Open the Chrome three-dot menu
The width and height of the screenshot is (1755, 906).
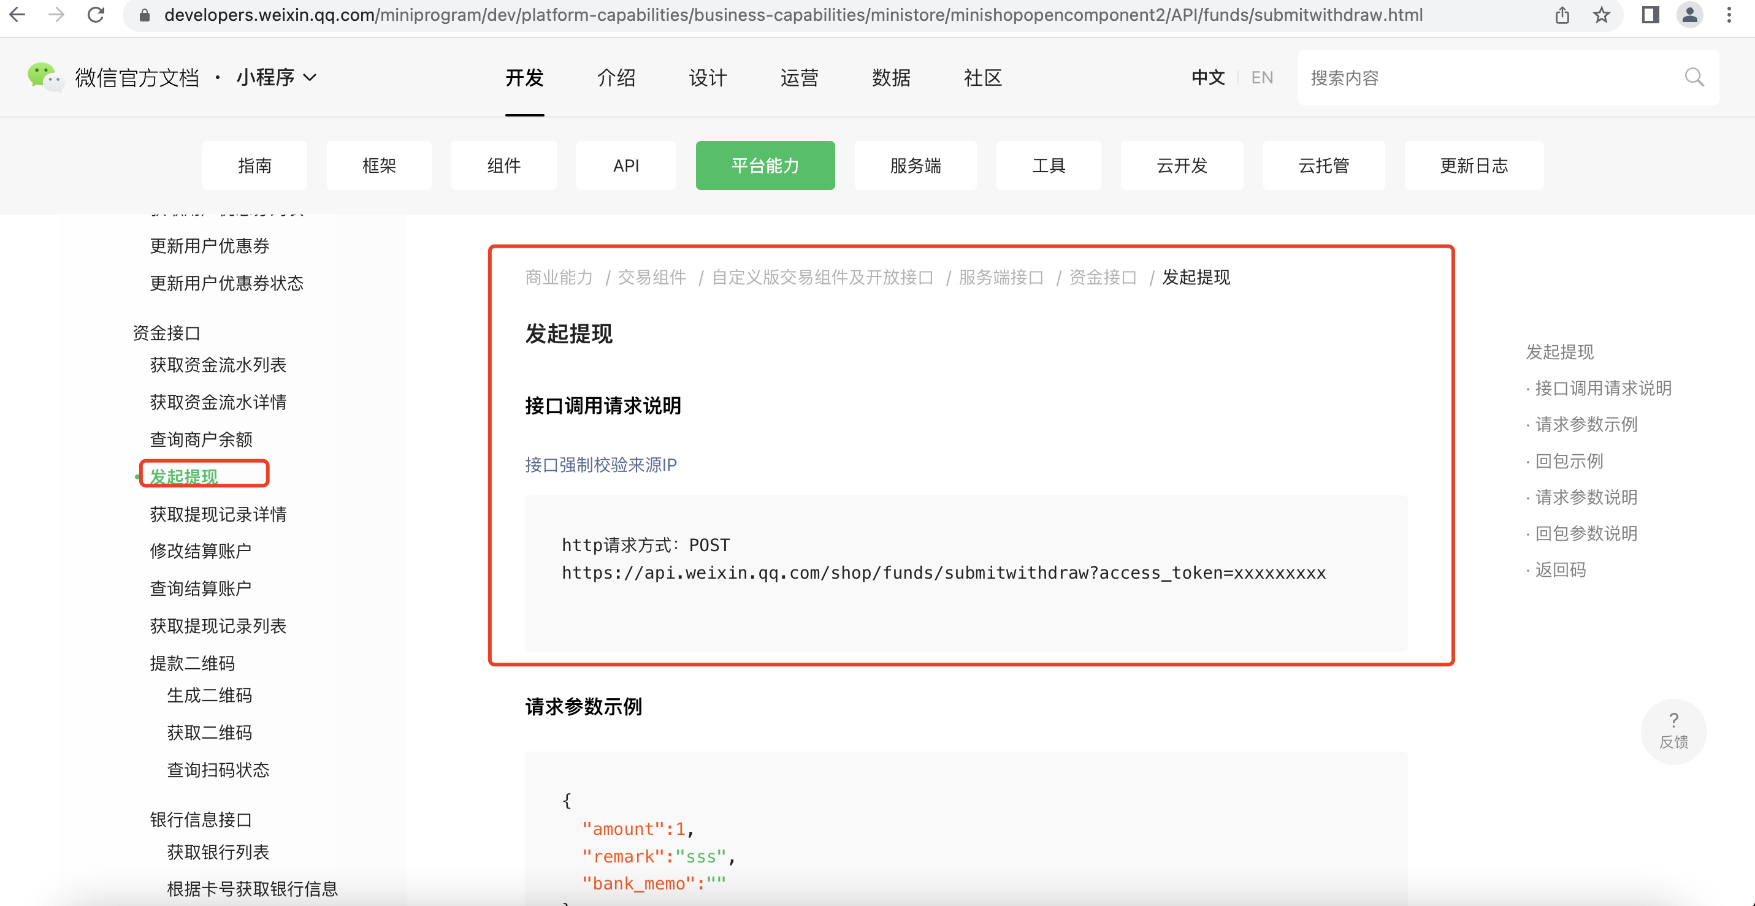[x=1729, y=14]
